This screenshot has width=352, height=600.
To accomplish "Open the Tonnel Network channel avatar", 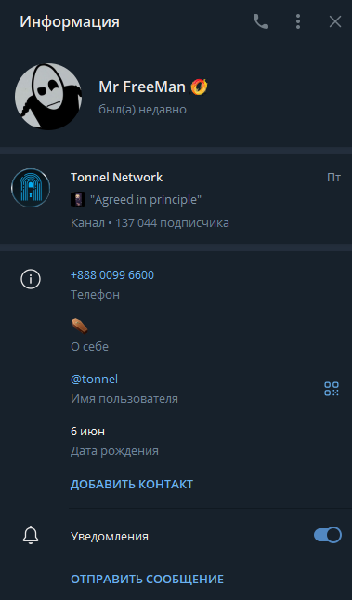I will [x=31, y=188].
